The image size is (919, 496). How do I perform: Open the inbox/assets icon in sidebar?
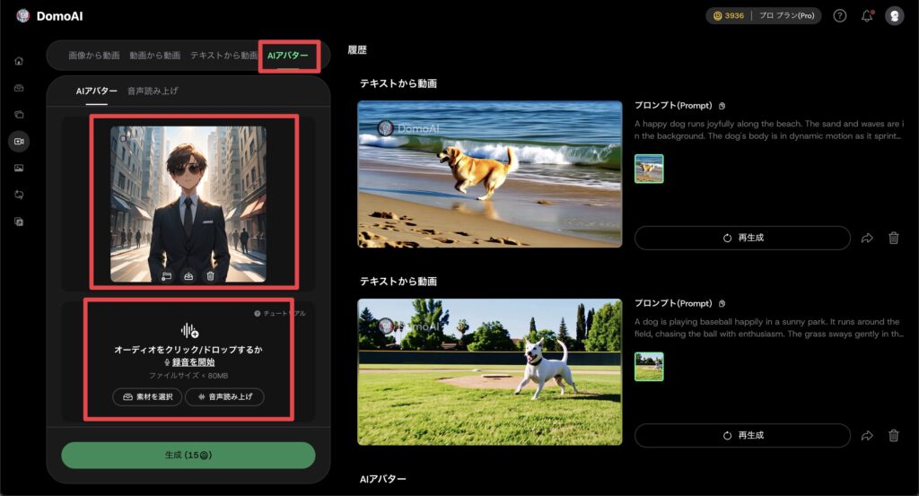click(19, 88)
